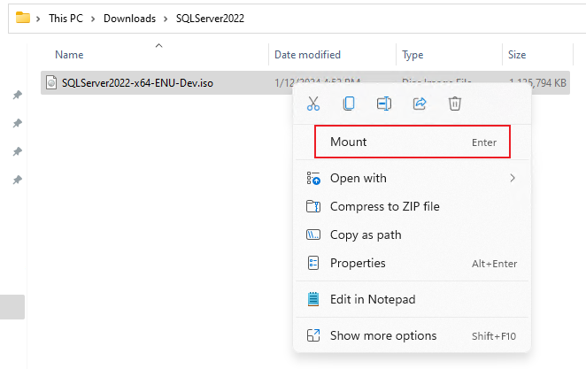Image resolution: width=586 pixels, height=369 pixels.
Task: Expand the chevron after This PC
Action: point(93,19)
